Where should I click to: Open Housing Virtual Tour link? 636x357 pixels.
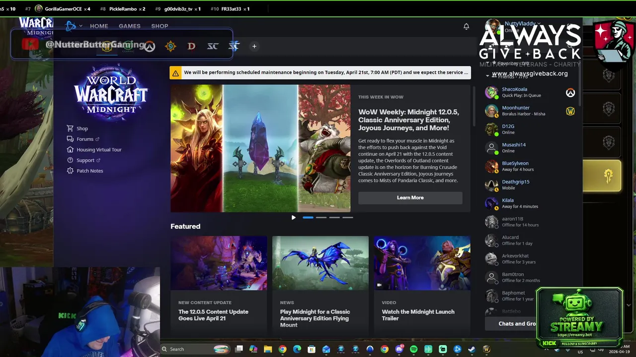(x=94, y=150)
